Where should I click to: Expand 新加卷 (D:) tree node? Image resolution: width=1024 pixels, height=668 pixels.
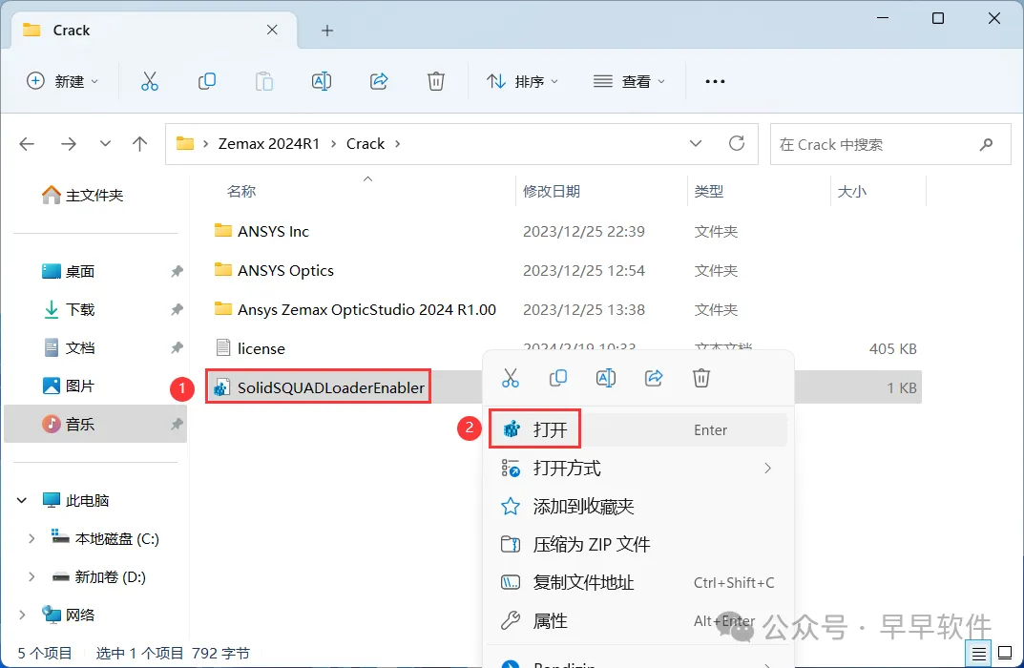(x=31, y=576)
